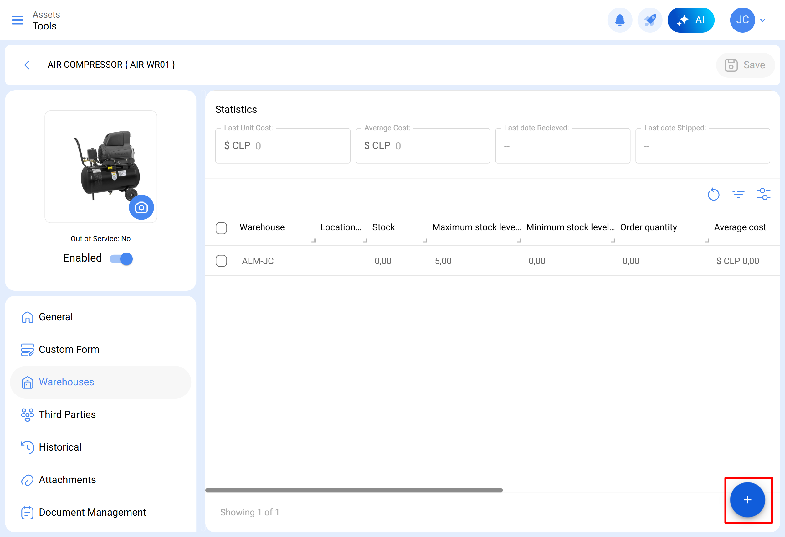Check the ALM-JC row checkbox
Viewport: 785px width, 537px height.
click(221, 261)
